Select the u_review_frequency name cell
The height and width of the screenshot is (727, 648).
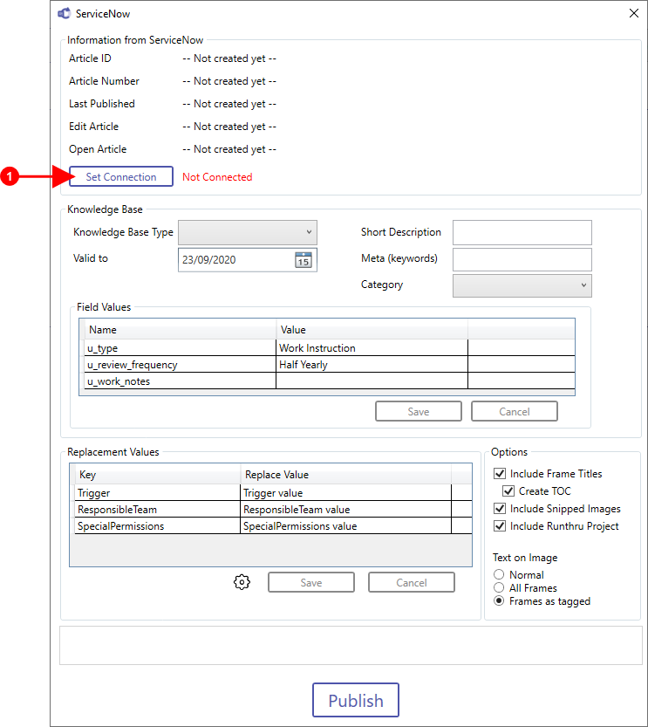(181, 365)
